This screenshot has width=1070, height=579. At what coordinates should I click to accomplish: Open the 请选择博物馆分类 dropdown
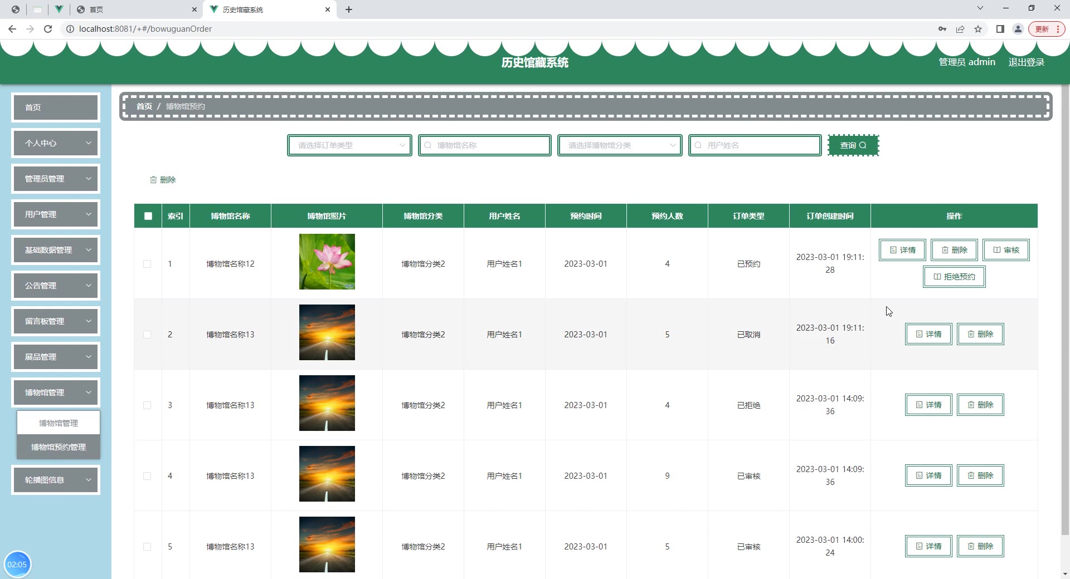tap(620, 145)
